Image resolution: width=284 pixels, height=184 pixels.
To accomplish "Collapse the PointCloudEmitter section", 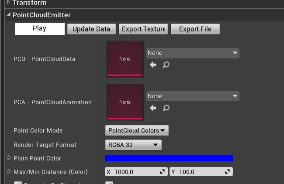I will coord(8,15).
